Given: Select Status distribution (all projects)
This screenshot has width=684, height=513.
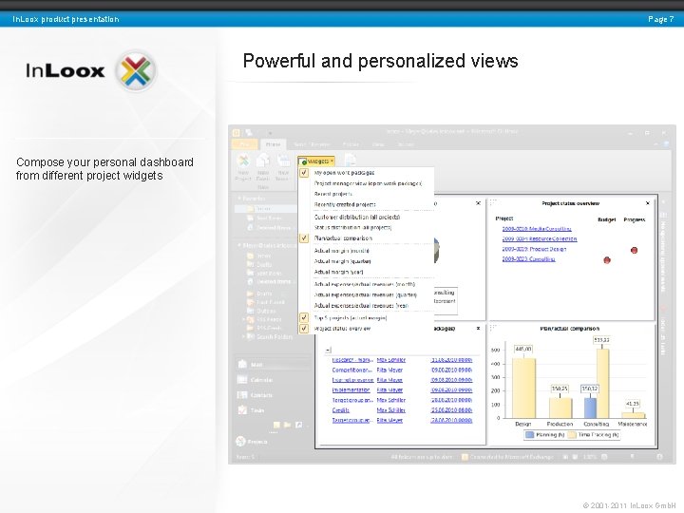Looking at the screenshot, I should point(352,227).
